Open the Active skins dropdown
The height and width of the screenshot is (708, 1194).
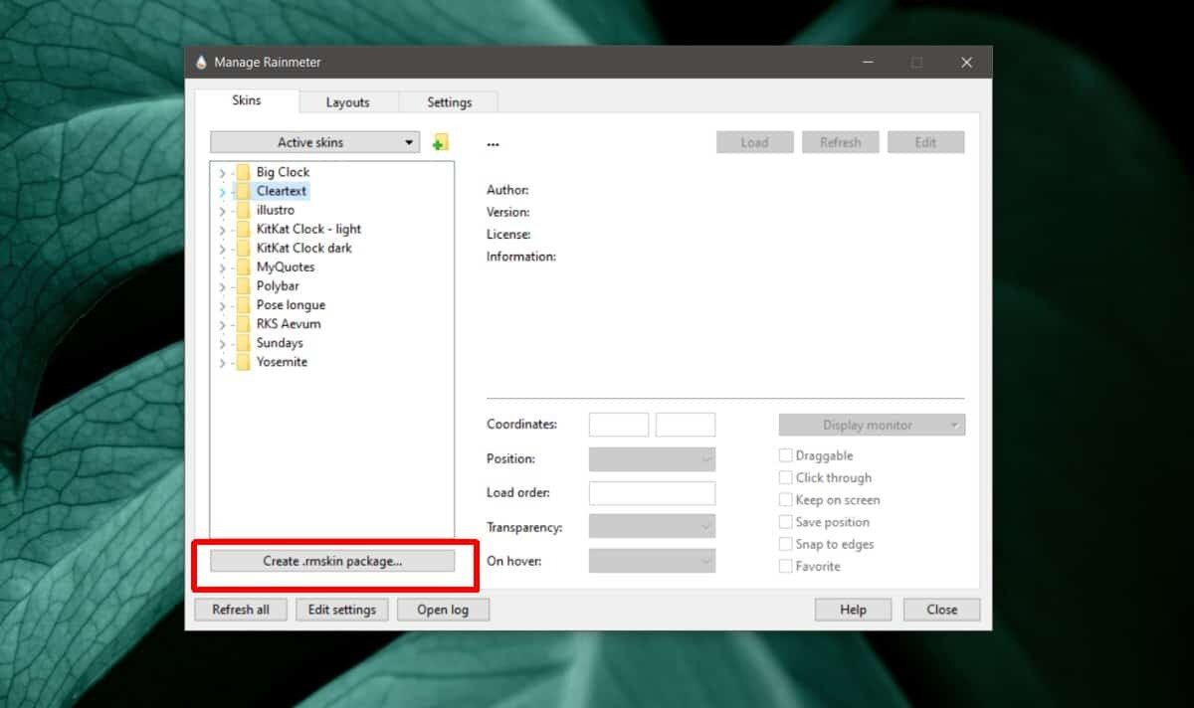click(x=314, y=142)
